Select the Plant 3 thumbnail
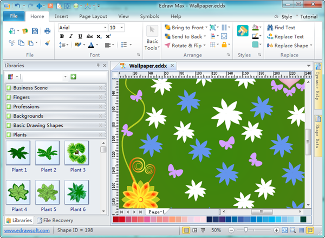Image resolution: width=325 pixels, height=238 pixels. coord(77,153)
